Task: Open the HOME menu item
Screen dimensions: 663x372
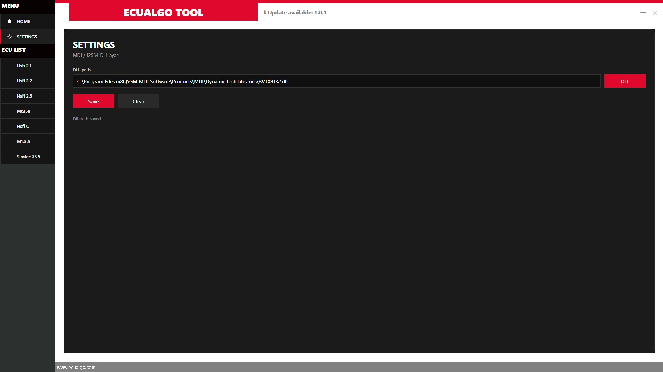Action: (x=28, y=21)
